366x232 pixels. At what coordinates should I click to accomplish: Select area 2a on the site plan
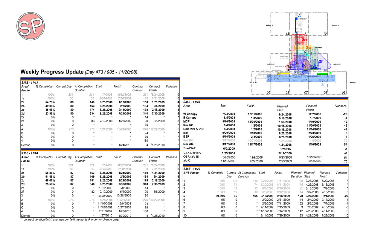[304, 40]
